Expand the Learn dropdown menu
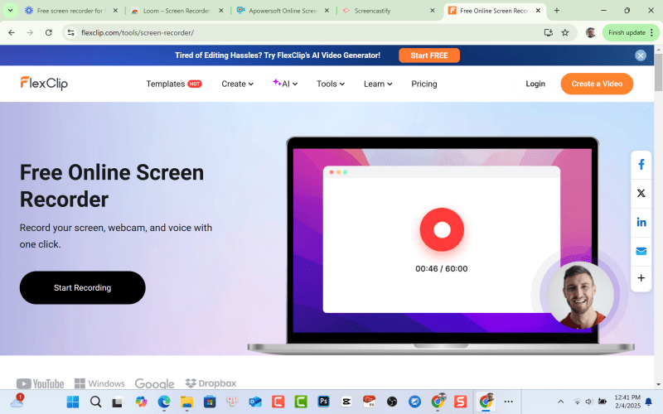 (x=378, y=84)
